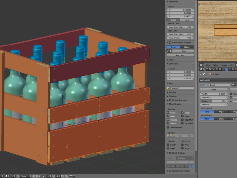This screenshot has width=237, height=178.
Task: Toggle the Seams overlay checkbox
Action: tap(168, 123)
